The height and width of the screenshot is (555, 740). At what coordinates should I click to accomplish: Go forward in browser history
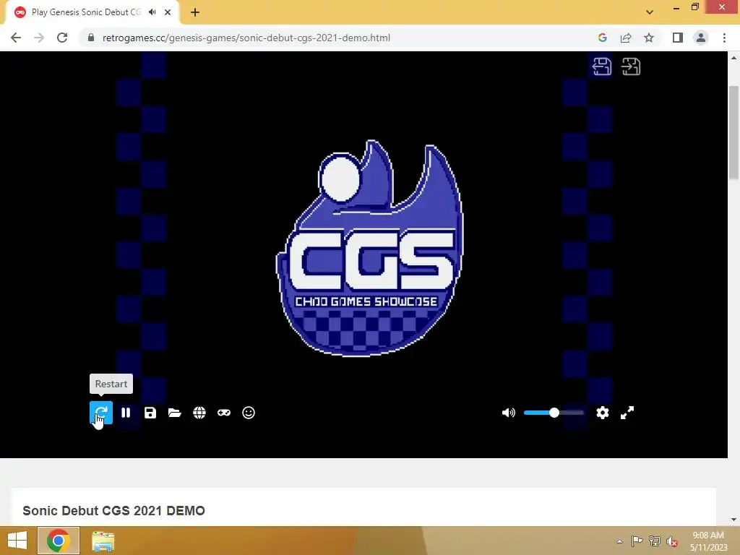click(39, 38)
